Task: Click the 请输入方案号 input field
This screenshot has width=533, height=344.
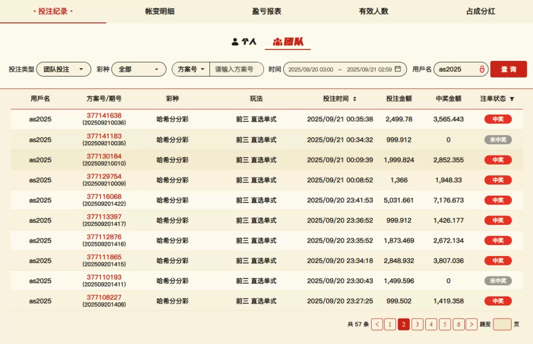Action: 236,69
